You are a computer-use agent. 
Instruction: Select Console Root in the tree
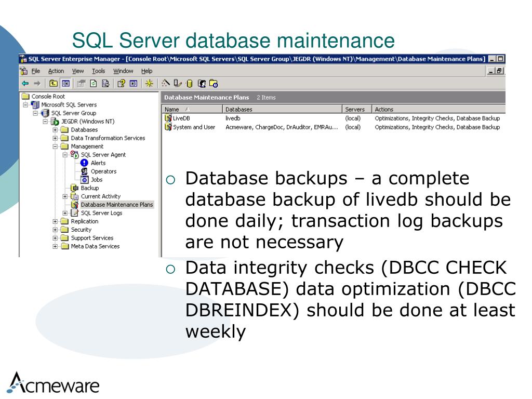(48, 96)
